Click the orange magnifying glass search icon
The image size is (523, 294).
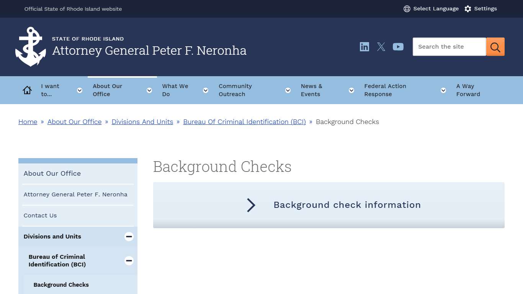click(495, 46)
